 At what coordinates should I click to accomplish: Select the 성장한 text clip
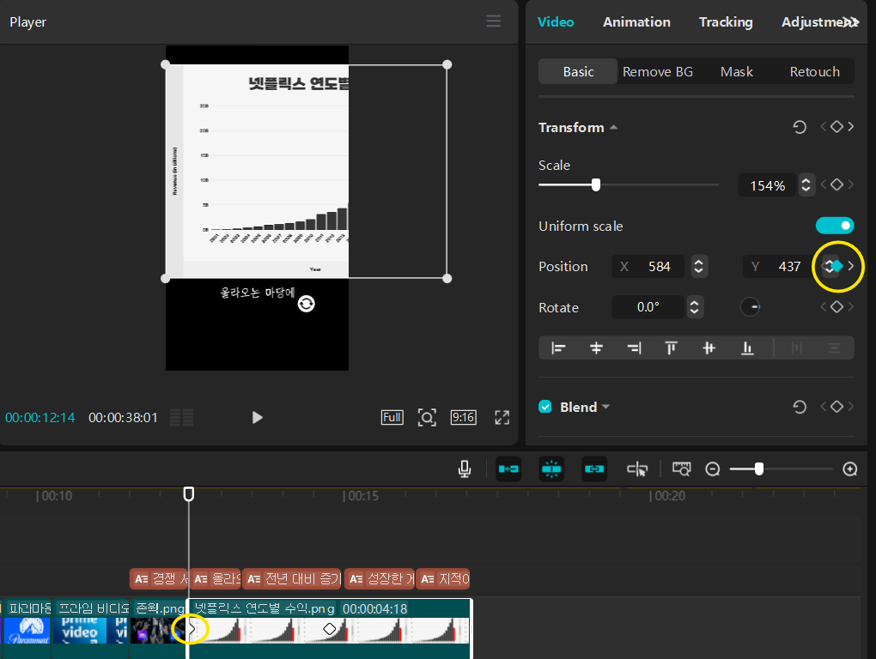pyautogui.click(x=380, y=578)
